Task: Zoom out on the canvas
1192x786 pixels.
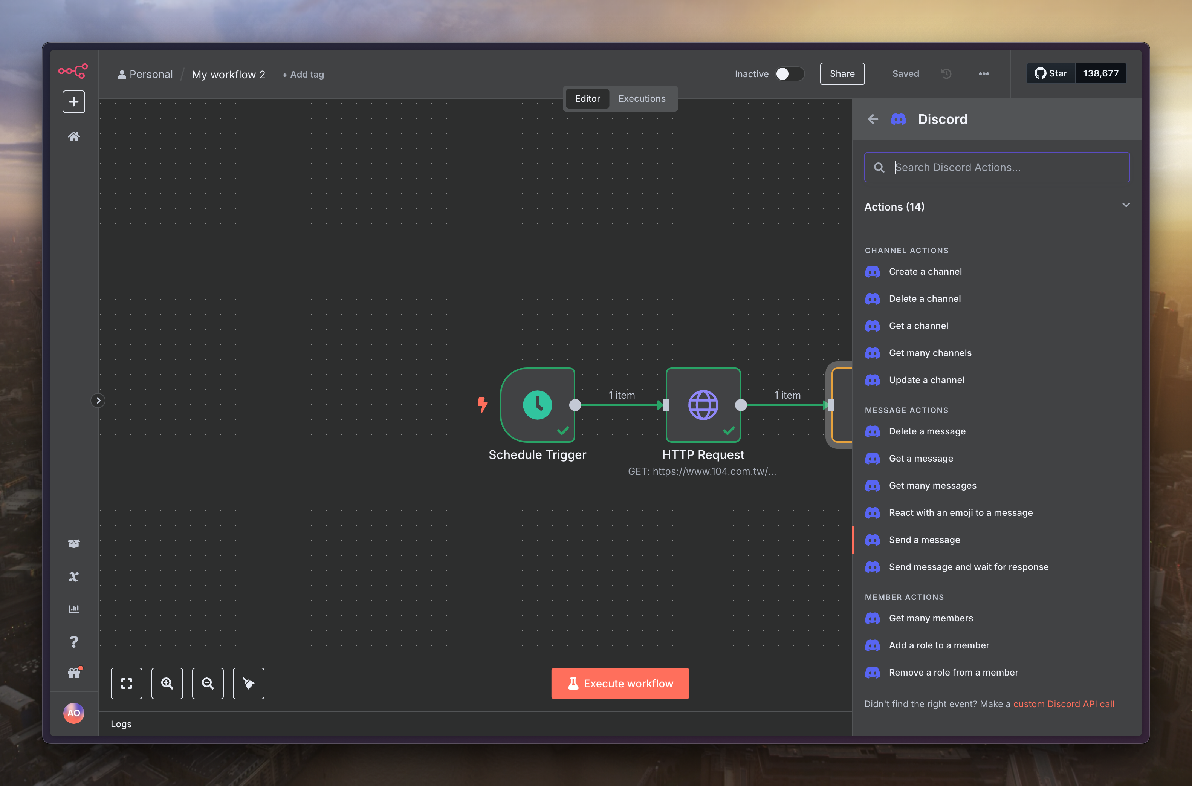Action: 208,683
